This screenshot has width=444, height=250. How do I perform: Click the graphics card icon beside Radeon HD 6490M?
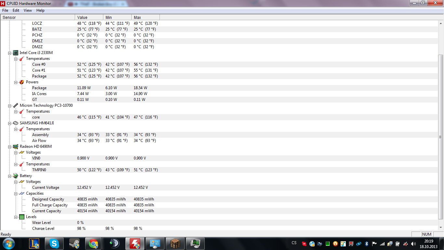click(15, 146)
